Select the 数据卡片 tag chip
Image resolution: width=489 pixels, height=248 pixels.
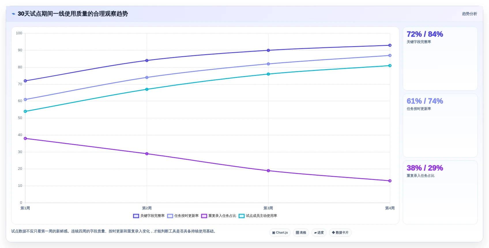[340, 233]
